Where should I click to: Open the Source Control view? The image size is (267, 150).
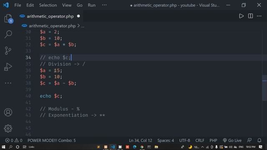(8, 50)
